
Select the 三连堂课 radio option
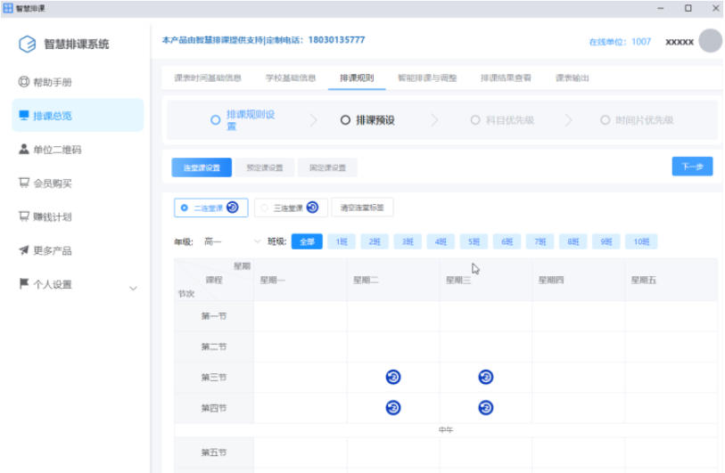pyautogui.click(x=265, y=208)
